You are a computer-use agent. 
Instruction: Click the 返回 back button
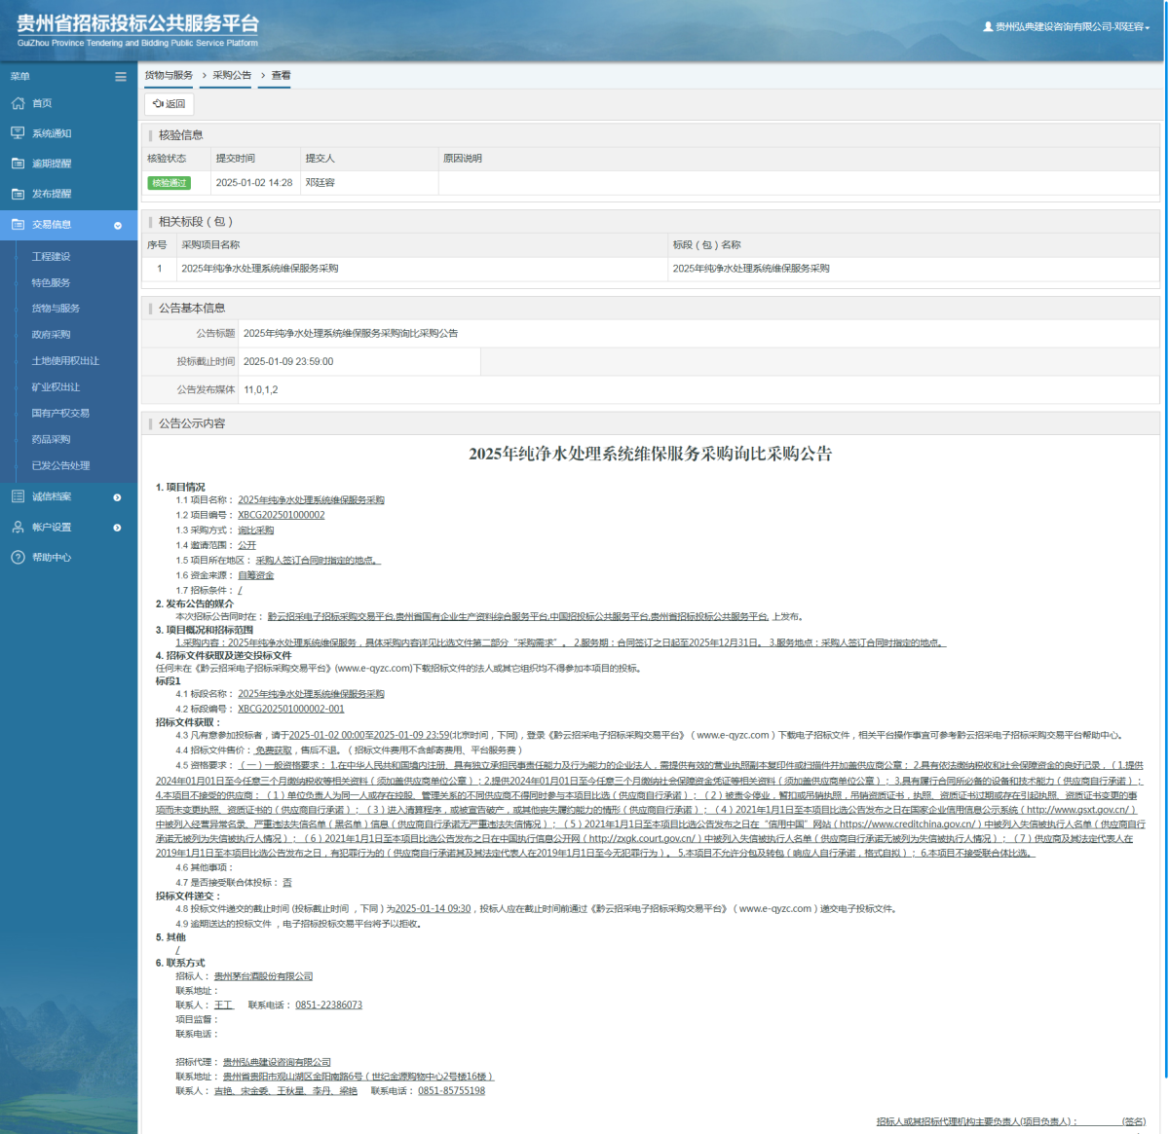(x=169, y=104)
